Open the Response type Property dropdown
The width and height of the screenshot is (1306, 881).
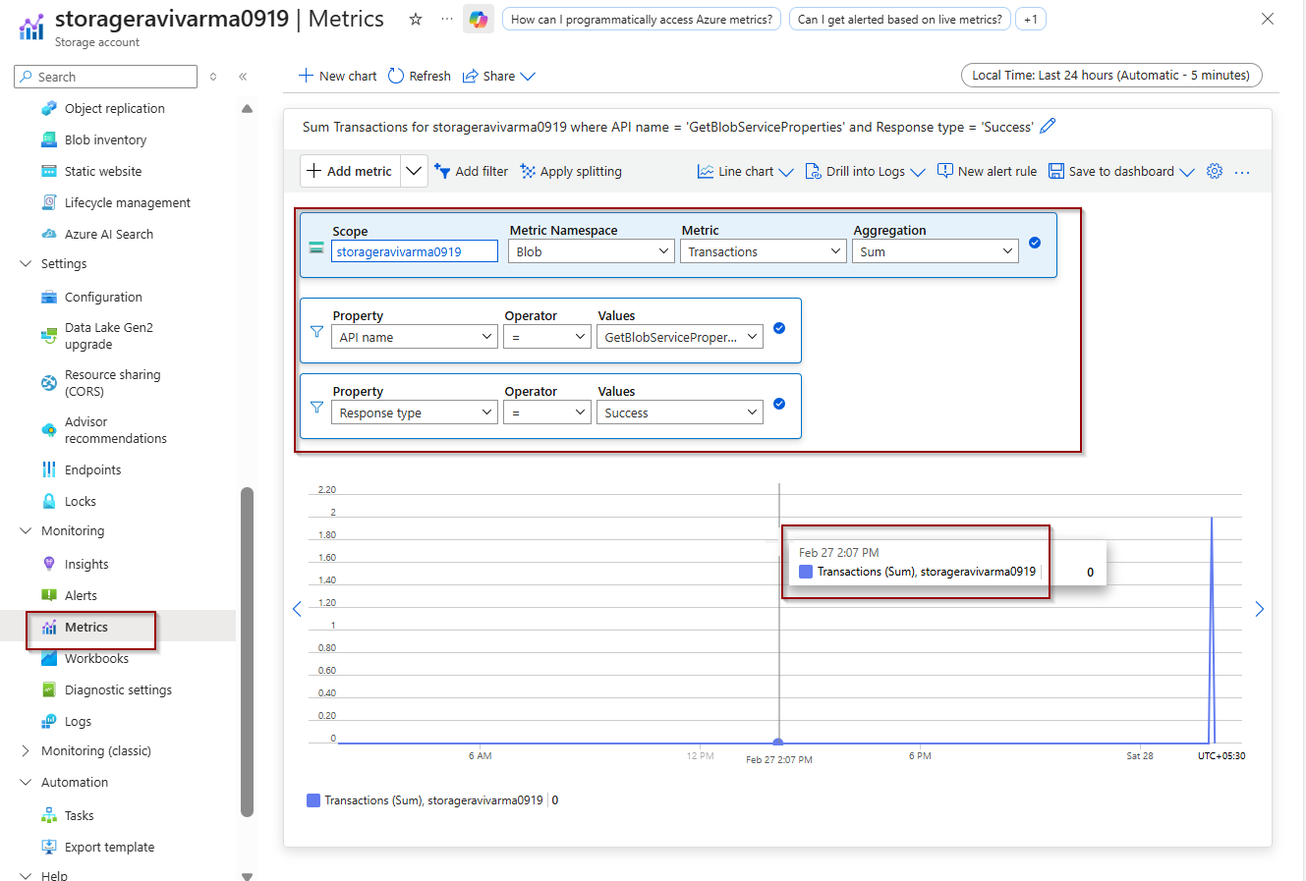tap(415, 413)
